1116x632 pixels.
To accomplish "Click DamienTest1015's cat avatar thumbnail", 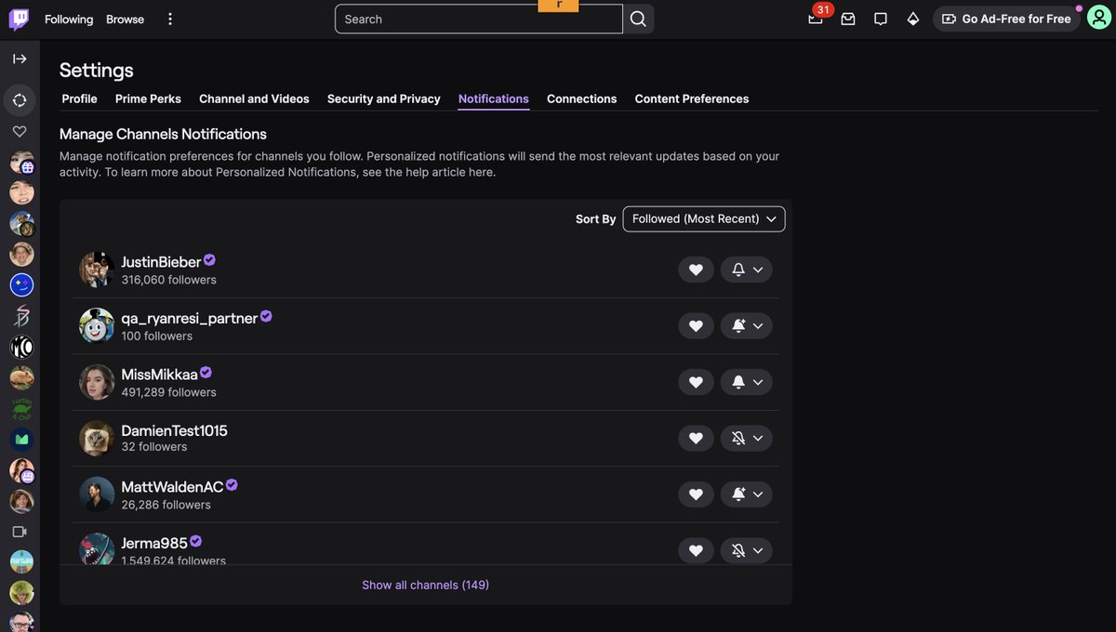I will (97, 438).
